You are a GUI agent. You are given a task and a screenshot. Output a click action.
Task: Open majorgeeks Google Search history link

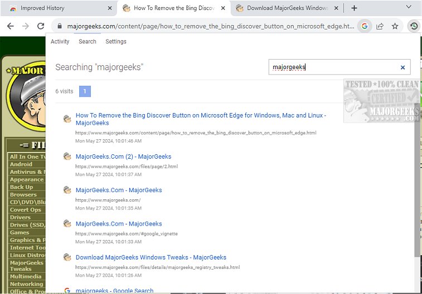tap(114, 291)
